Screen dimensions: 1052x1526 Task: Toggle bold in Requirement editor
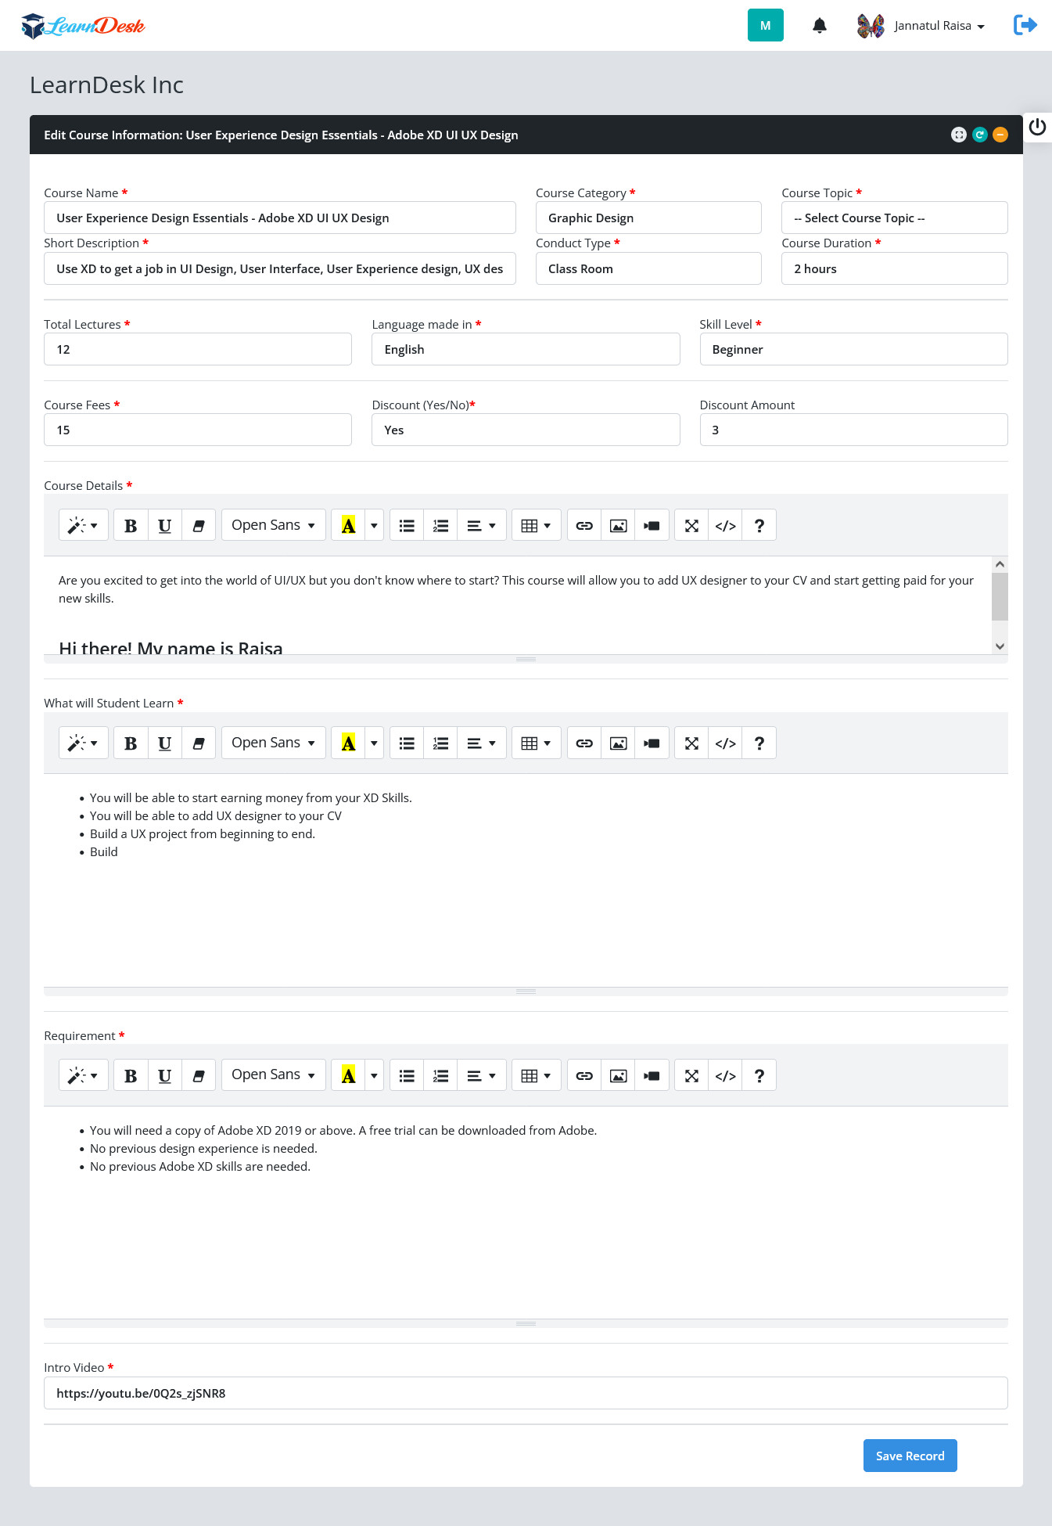(x=131, y=1076)
